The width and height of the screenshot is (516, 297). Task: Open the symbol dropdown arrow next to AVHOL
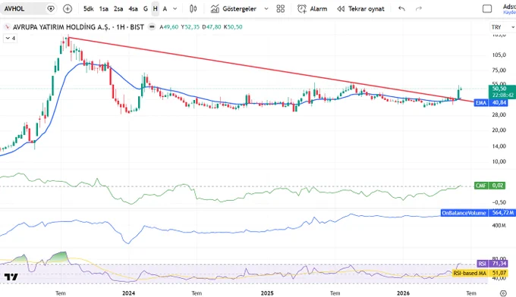(51, 9)
